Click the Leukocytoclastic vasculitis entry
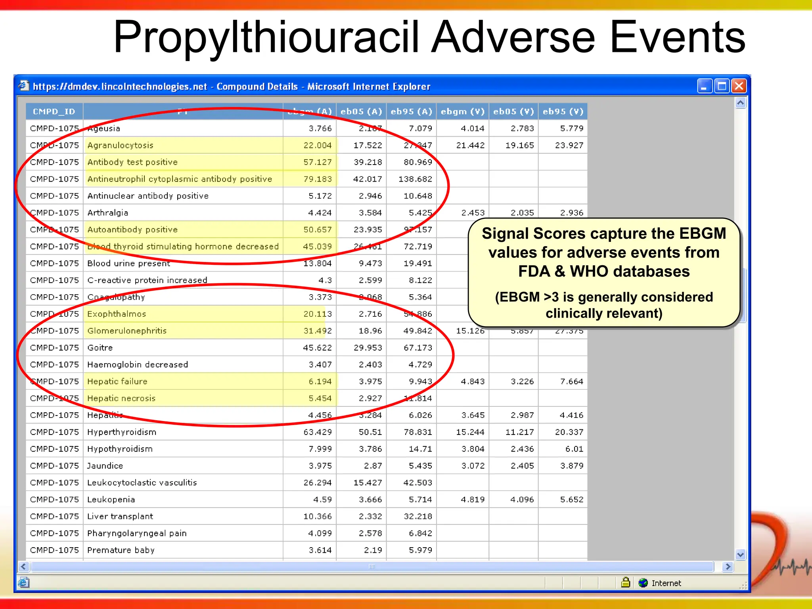Viewport: 812px width, 609px height. (142, 483)
